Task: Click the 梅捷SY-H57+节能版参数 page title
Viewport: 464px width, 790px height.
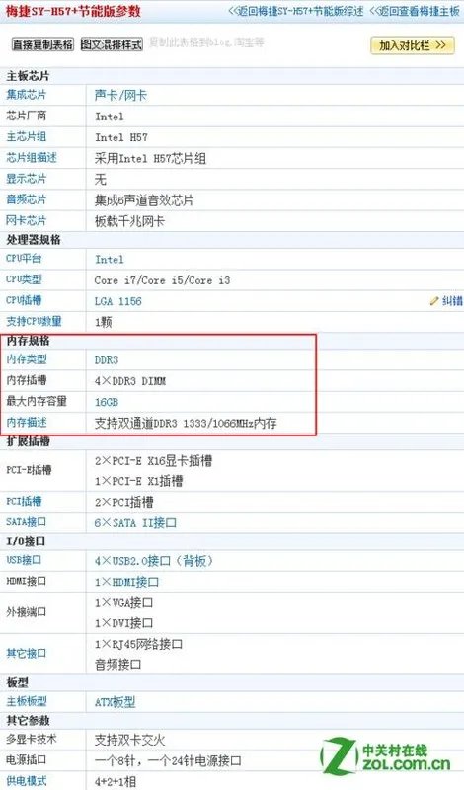Action: coord(74,11)
